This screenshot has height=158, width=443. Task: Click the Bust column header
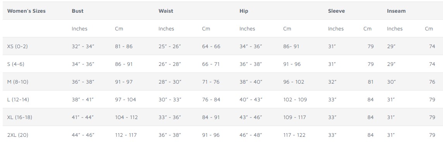(77, 11)
